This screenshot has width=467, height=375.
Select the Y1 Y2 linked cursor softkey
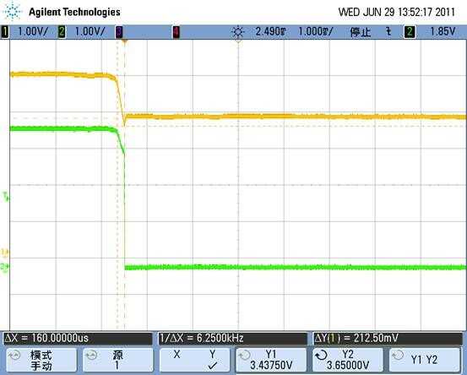point(425,360)
